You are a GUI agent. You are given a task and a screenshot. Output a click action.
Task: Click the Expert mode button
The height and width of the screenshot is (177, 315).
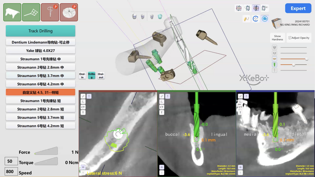pos(298,8)
